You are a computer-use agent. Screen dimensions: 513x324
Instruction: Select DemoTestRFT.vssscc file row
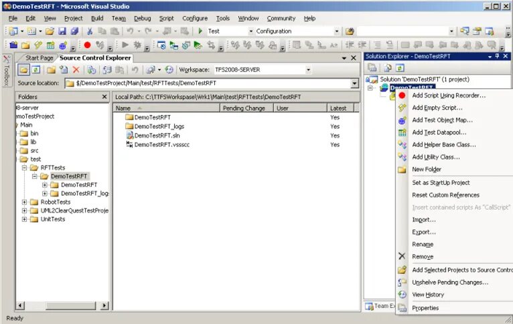161,144
